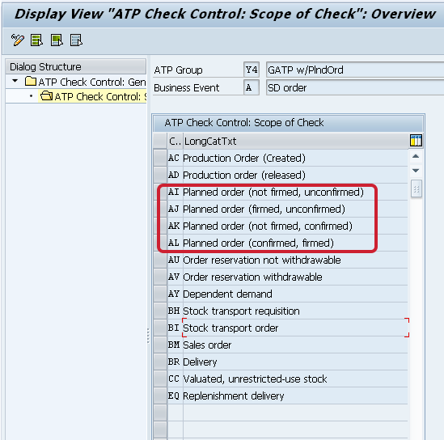Select row AC Production Order (Created)
Viewport: 444px width, 440px height.
[160, 158]
